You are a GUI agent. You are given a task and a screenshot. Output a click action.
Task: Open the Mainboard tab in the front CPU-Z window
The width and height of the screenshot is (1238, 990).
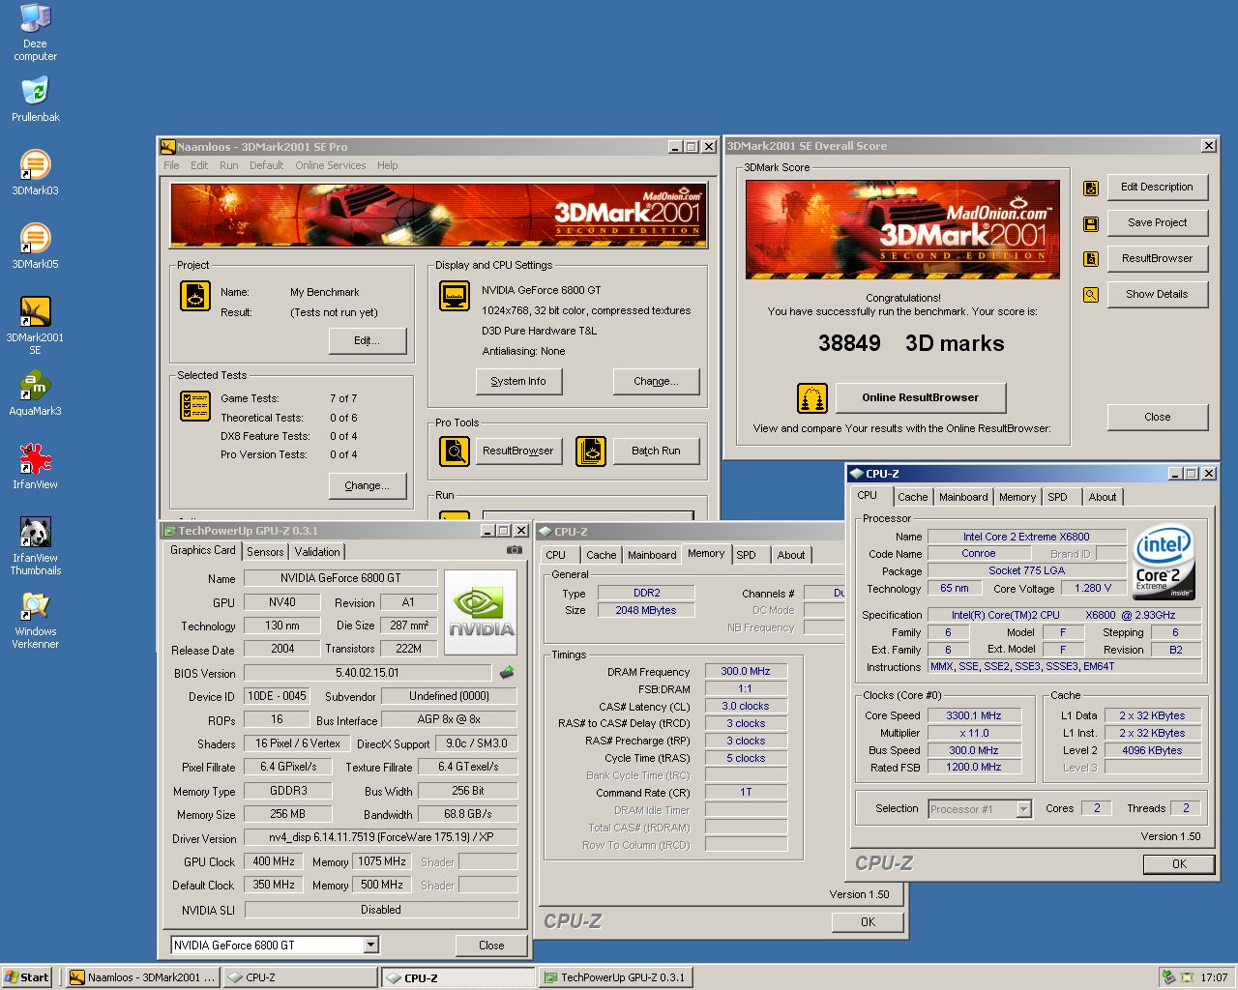tap(963, 497)
